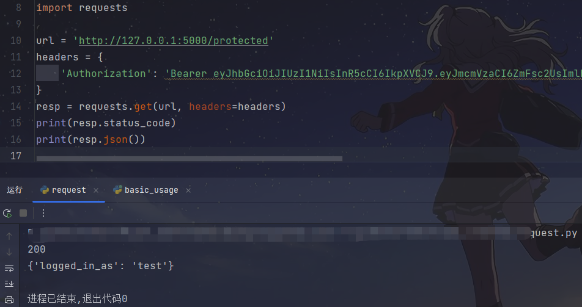Close the request run tab
This screenshot has height=307, width=582.
96,190
